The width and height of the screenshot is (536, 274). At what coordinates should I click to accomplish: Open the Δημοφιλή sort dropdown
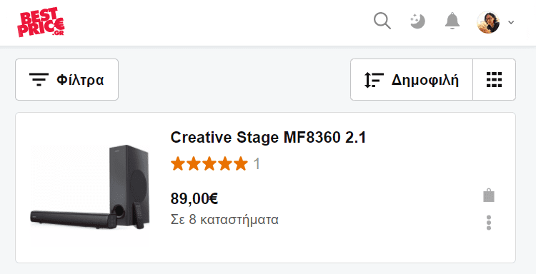(x=412, y=79)
